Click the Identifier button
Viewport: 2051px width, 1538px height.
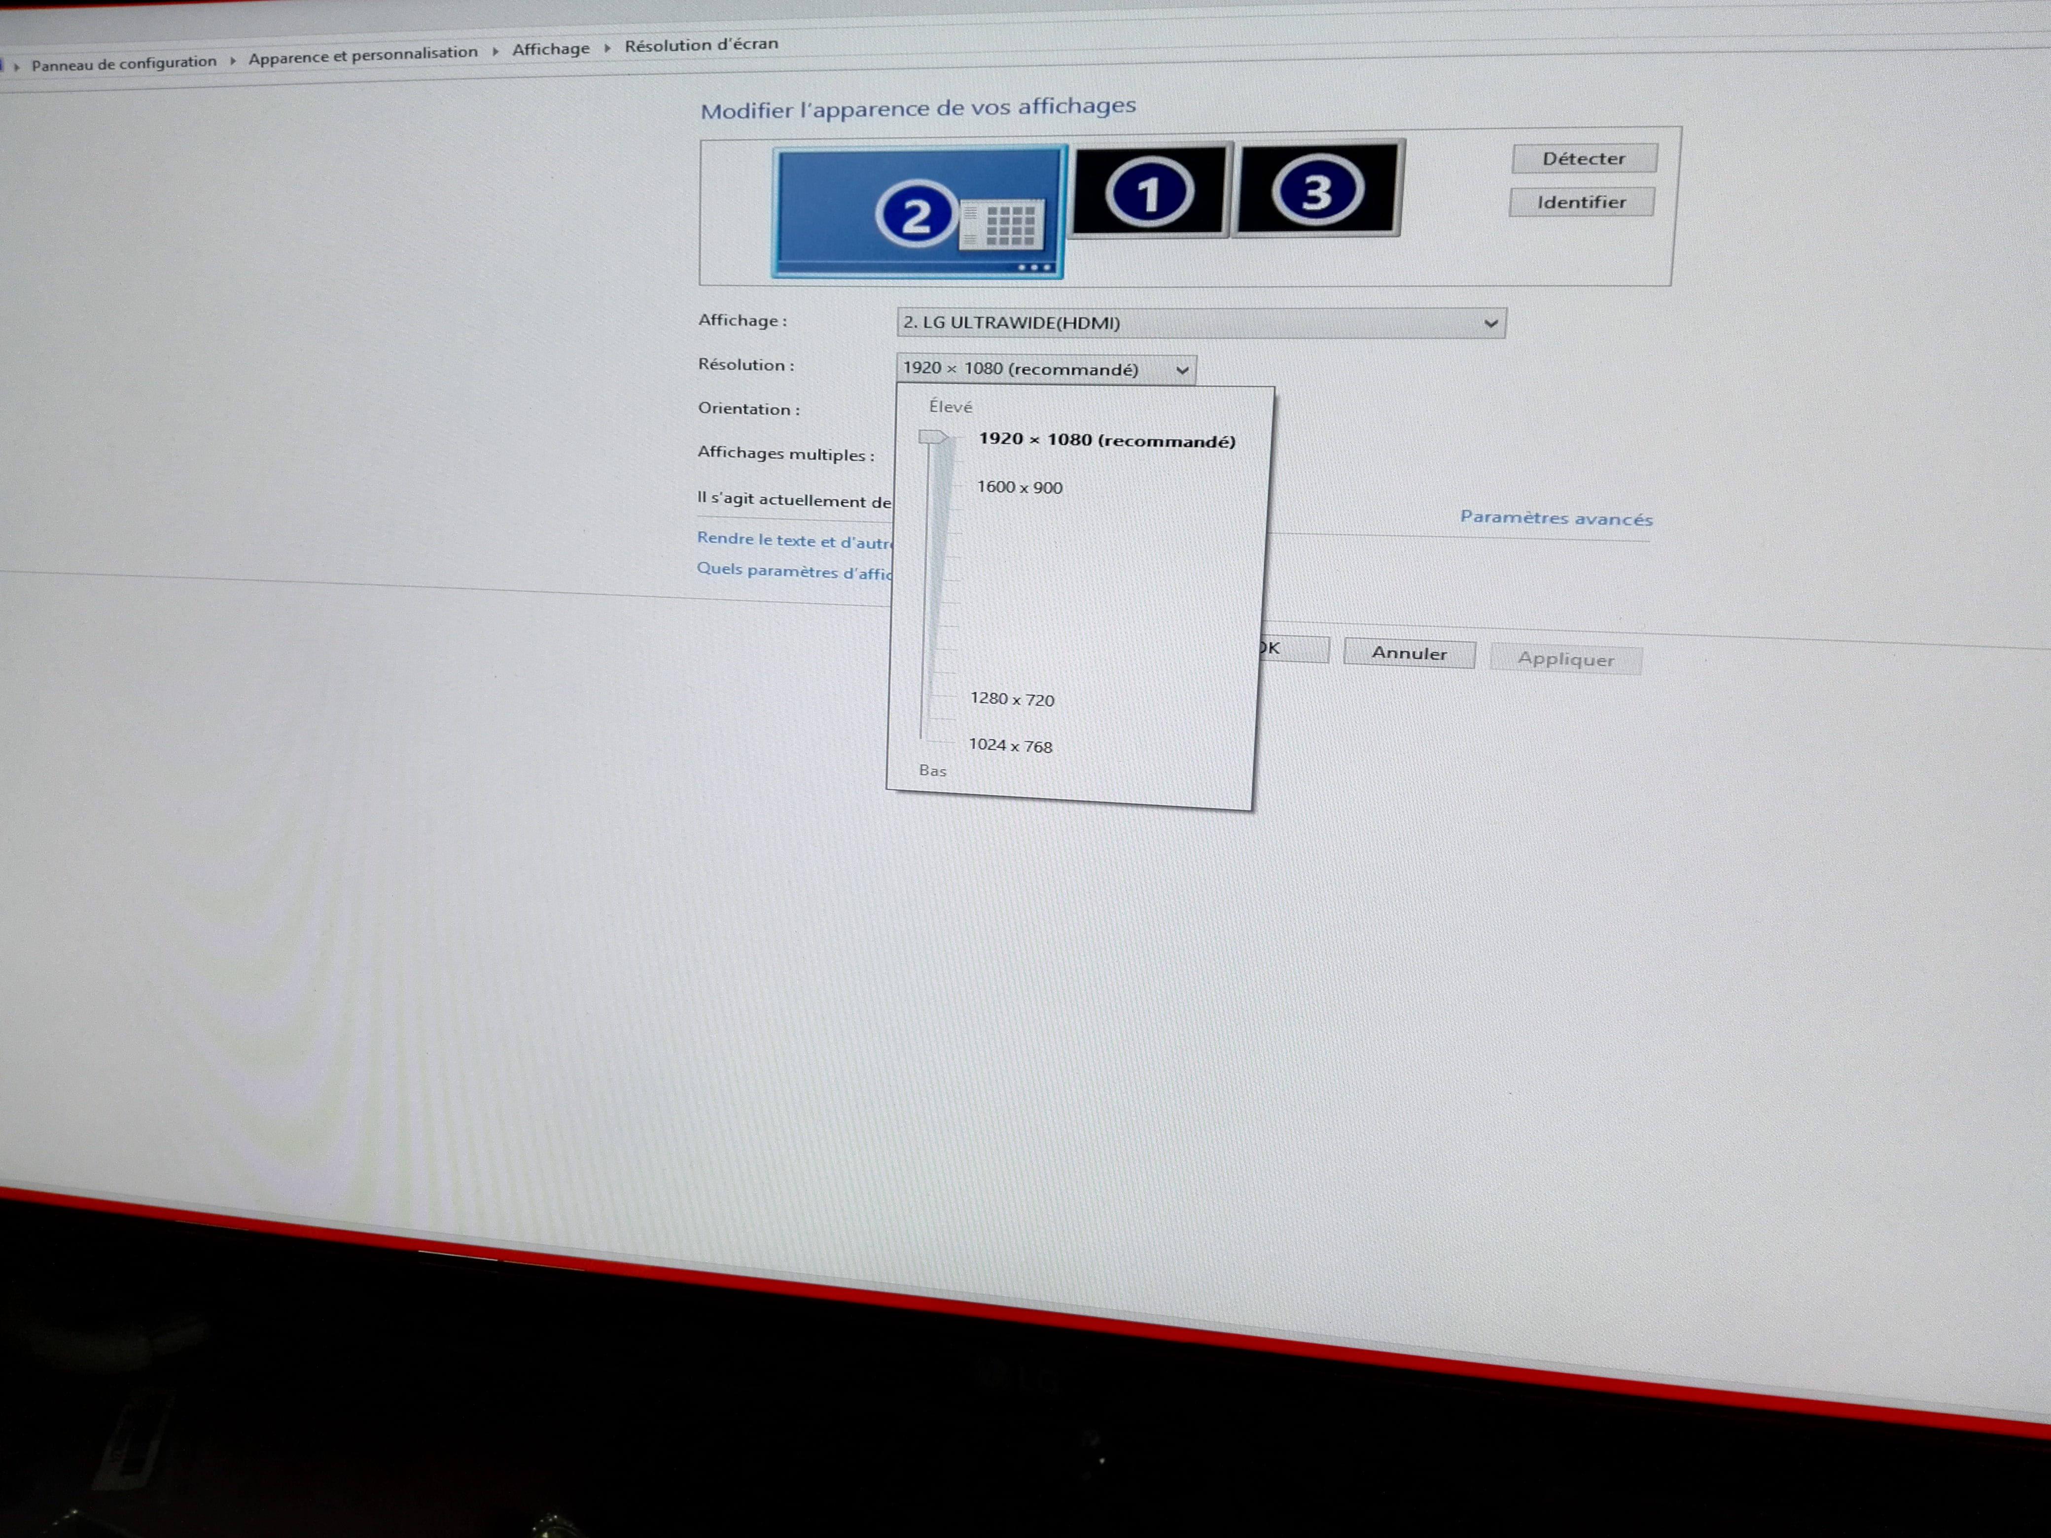(1581, 202)
